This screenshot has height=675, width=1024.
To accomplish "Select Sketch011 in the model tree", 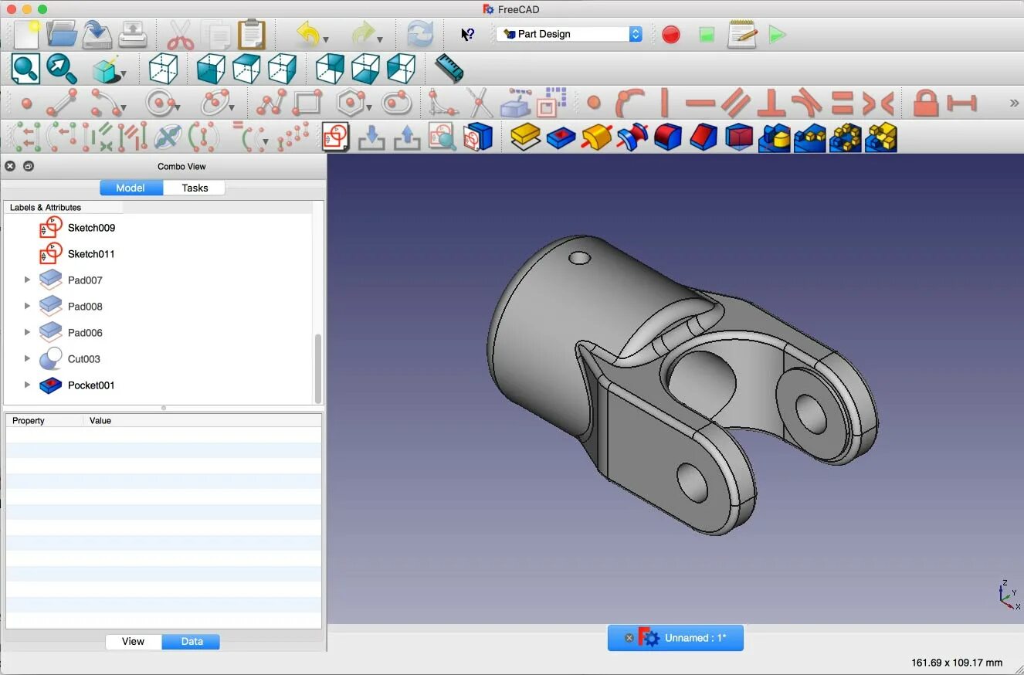I will 91,254.
